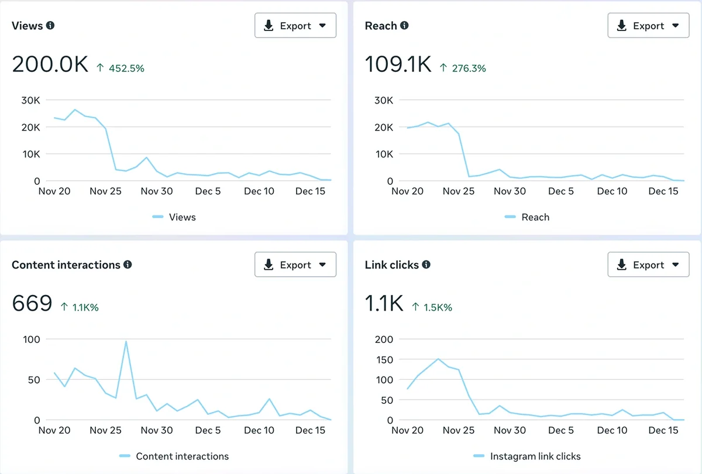Click Export label on Link clicks card

tap(649, 265)
